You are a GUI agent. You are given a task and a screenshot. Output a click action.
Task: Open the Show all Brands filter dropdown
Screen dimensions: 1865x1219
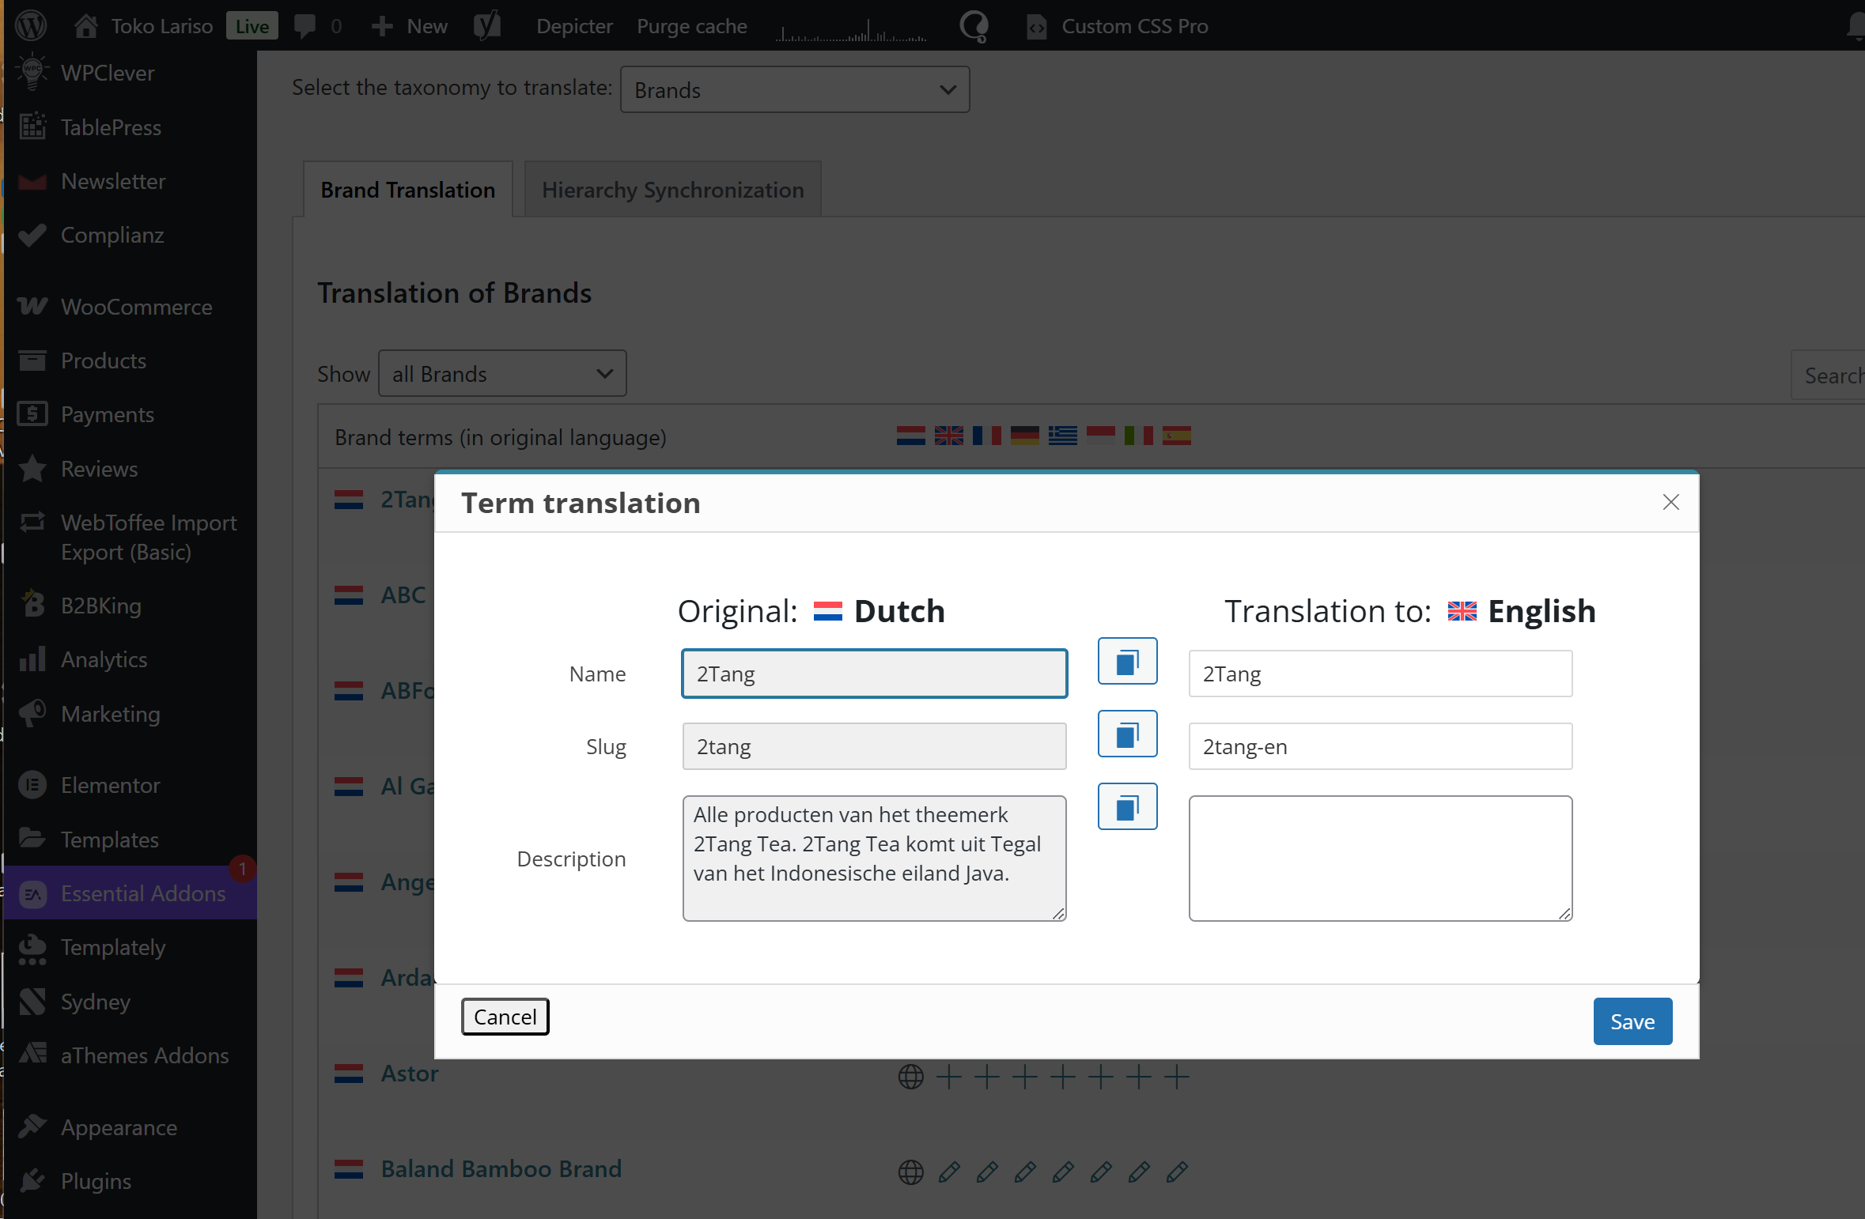coord(502,373)
